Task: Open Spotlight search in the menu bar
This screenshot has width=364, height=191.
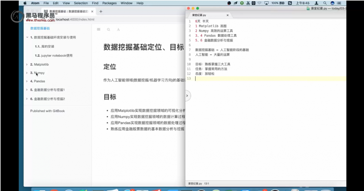Action: pos(325,3)
